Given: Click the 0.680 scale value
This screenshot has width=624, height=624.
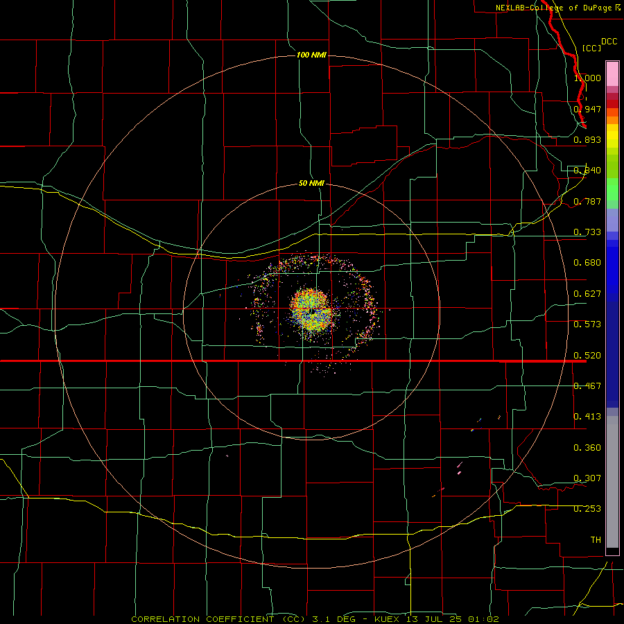Looking at the screenshot, I should 587,263.
